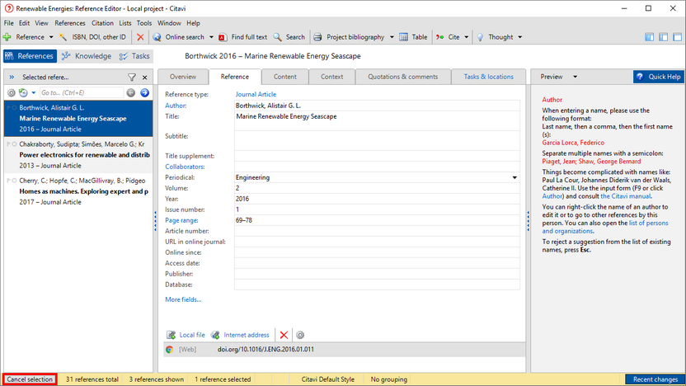Viewport: 686px width, 386px height.
Task: Switch to two-column layout view
Action: coord(663,37)
